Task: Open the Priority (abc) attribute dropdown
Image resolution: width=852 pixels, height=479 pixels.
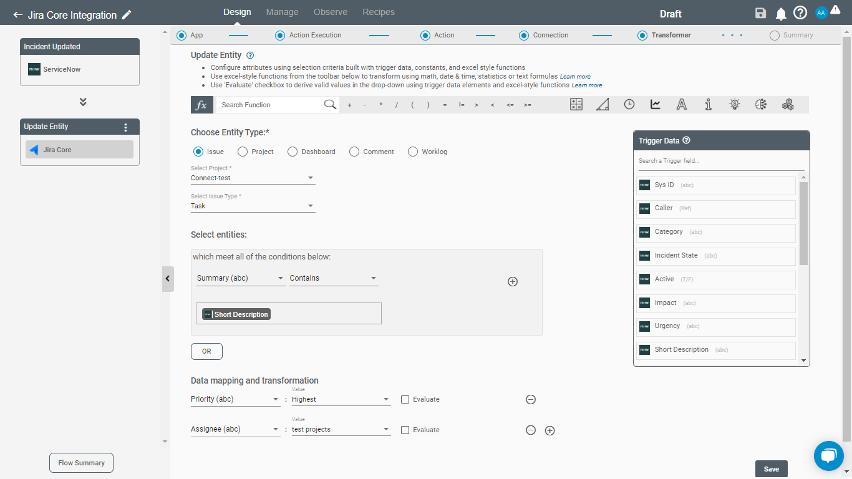Action: point(235,399)
